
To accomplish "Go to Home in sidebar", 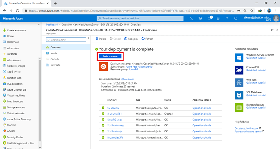I will [8, 36].
